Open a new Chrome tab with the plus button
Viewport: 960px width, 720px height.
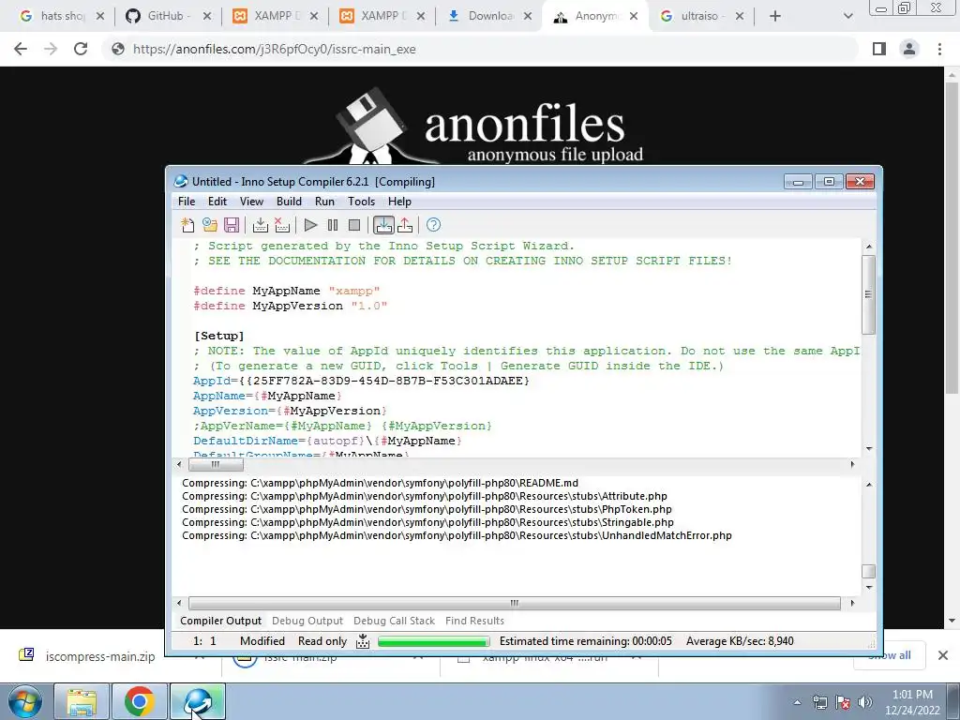click(775, 16)
